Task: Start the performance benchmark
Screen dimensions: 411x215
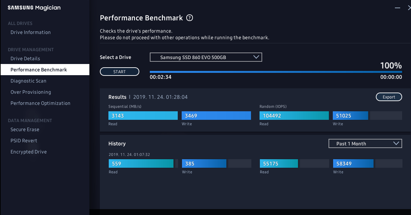Action: tap(120, 72)
